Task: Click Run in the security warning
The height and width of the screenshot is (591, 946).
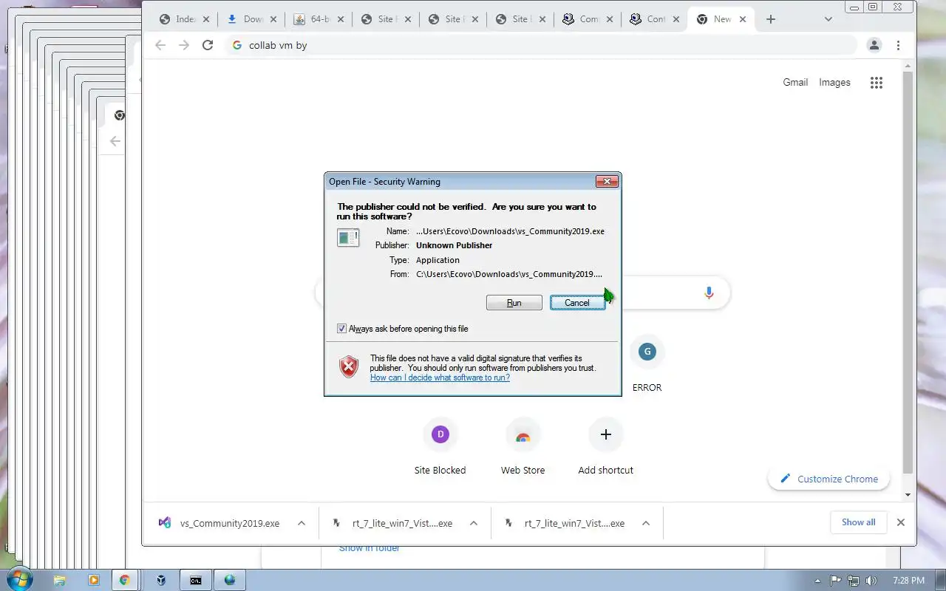Action: click(x=514, y=303)
